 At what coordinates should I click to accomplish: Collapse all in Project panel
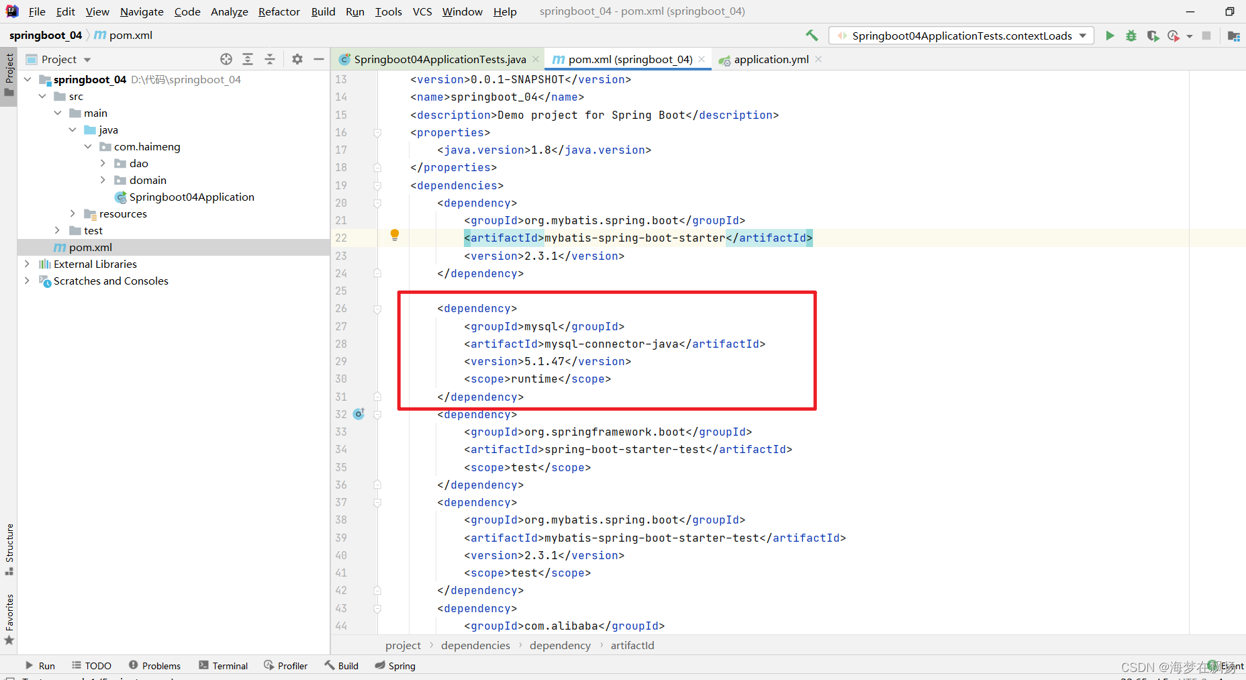coord(269,59)
